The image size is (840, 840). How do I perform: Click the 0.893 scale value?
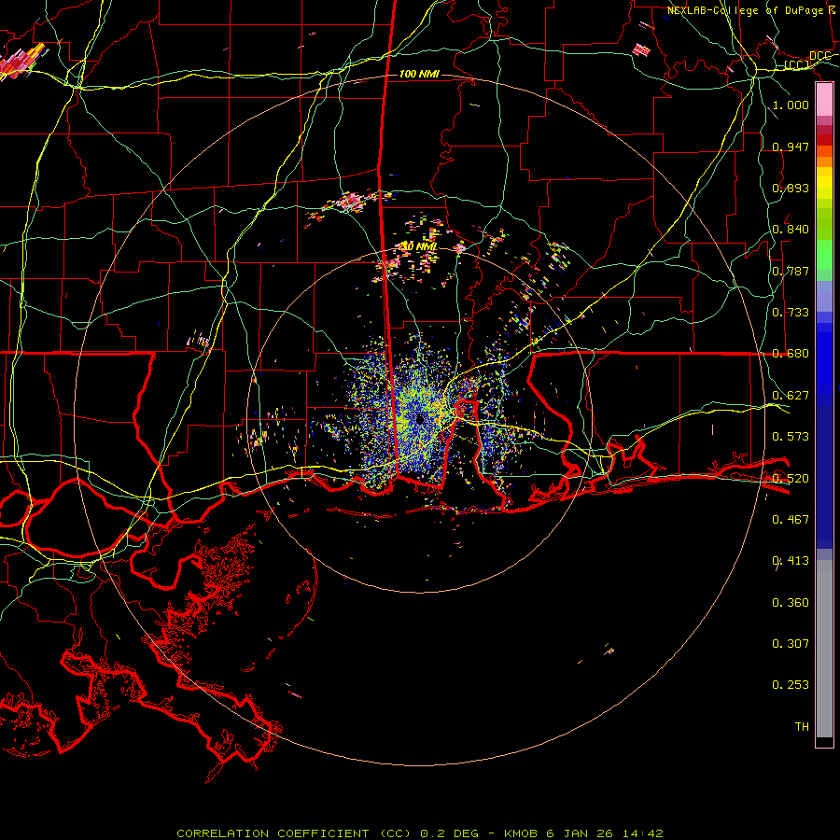pos(791,188)
